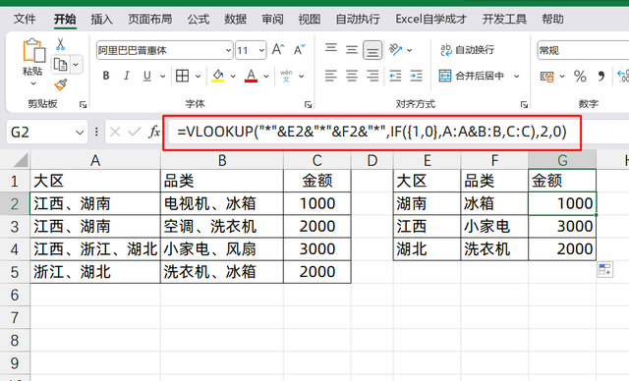
Task: Click inside the formula bar VLOOKUP text
Action: pyautogui.click(x=372, y=132)
